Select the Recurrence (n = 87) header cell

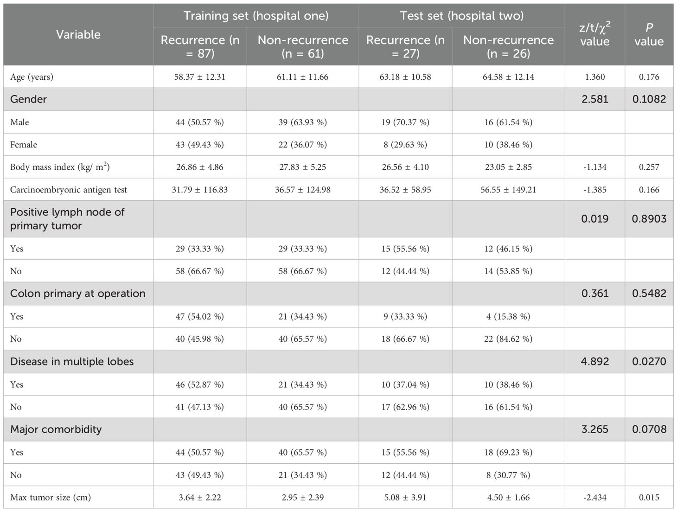click(x=200, y=46)
